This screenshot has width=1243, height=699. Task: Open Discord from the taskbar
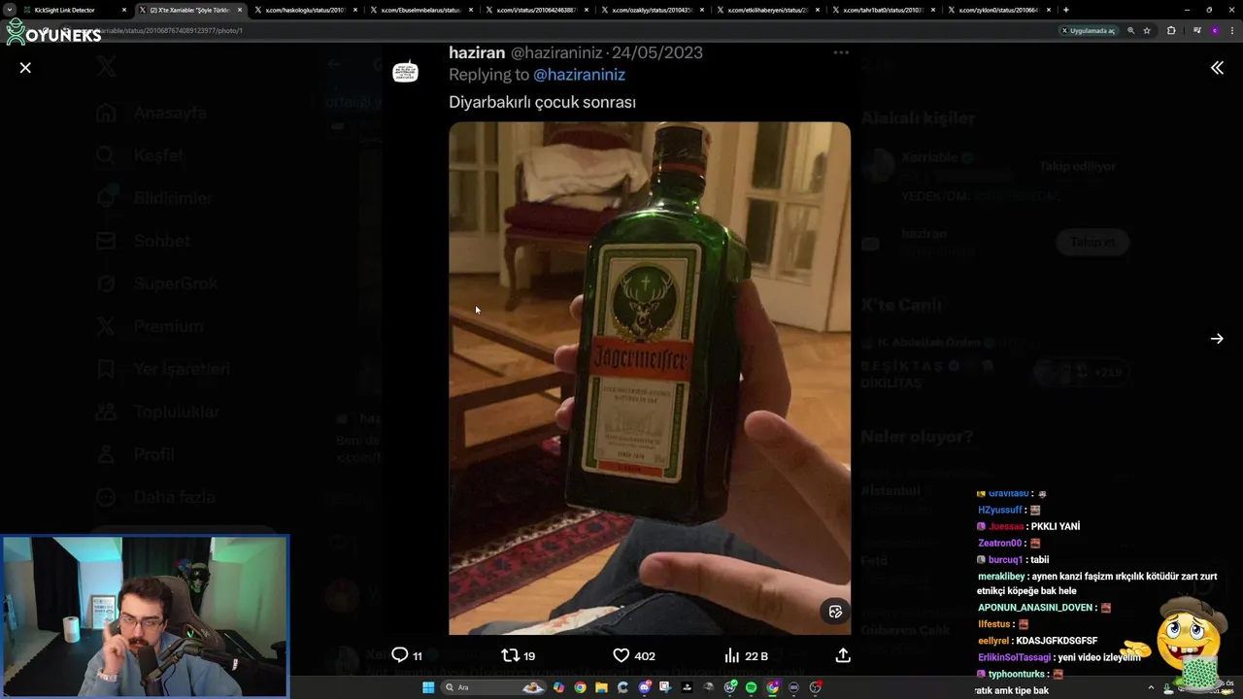pyautogui.click(x=644, y=687)
